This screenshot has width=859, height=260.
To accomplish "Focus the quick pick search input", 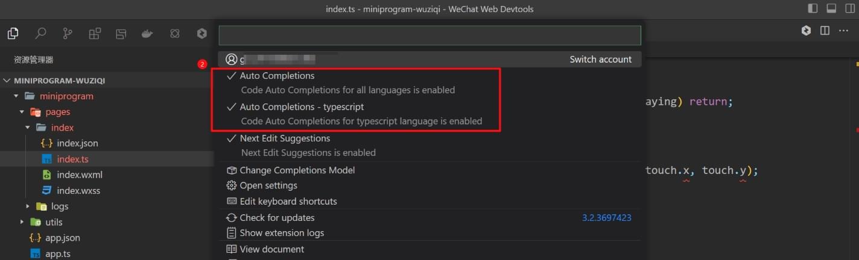I will pos(429,36).
